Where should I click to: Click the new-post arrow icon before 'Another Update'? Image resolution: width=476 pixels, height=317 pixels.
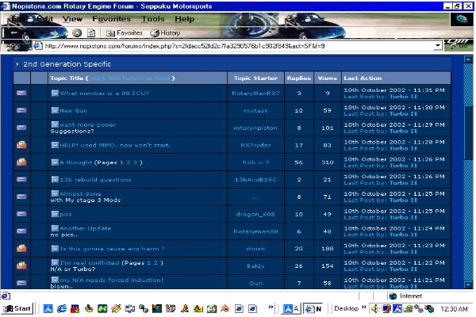pyautogui.click(x=56, y=228)
